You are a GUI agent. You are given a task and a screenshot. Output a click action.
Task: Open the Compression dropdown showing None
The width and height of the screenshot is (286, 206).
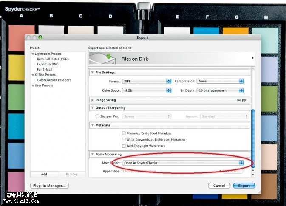coord(220,81)
